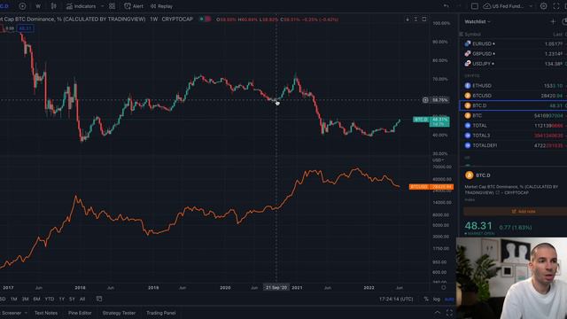Click the Add note button
Viewport: 567px width, 319px height.
click(516, 211)
